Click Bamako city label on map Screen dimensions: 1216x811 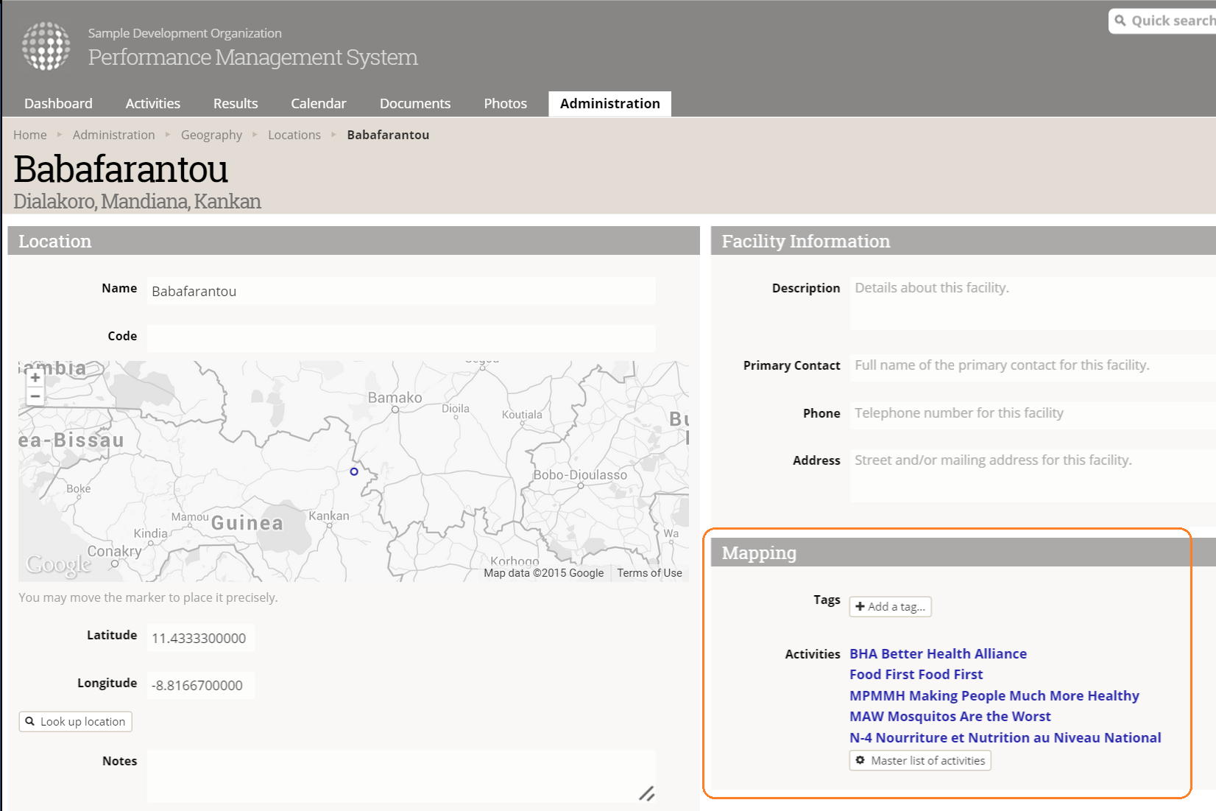coord(395,398)
